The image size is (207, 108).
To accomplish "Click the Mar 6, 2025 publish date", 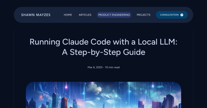I will click(95, 67).
